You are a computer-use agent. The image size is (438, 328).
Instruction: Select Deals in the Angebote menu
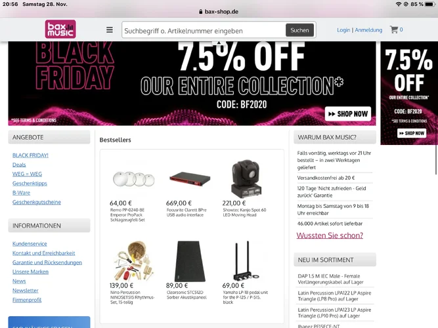coord(19,165)
